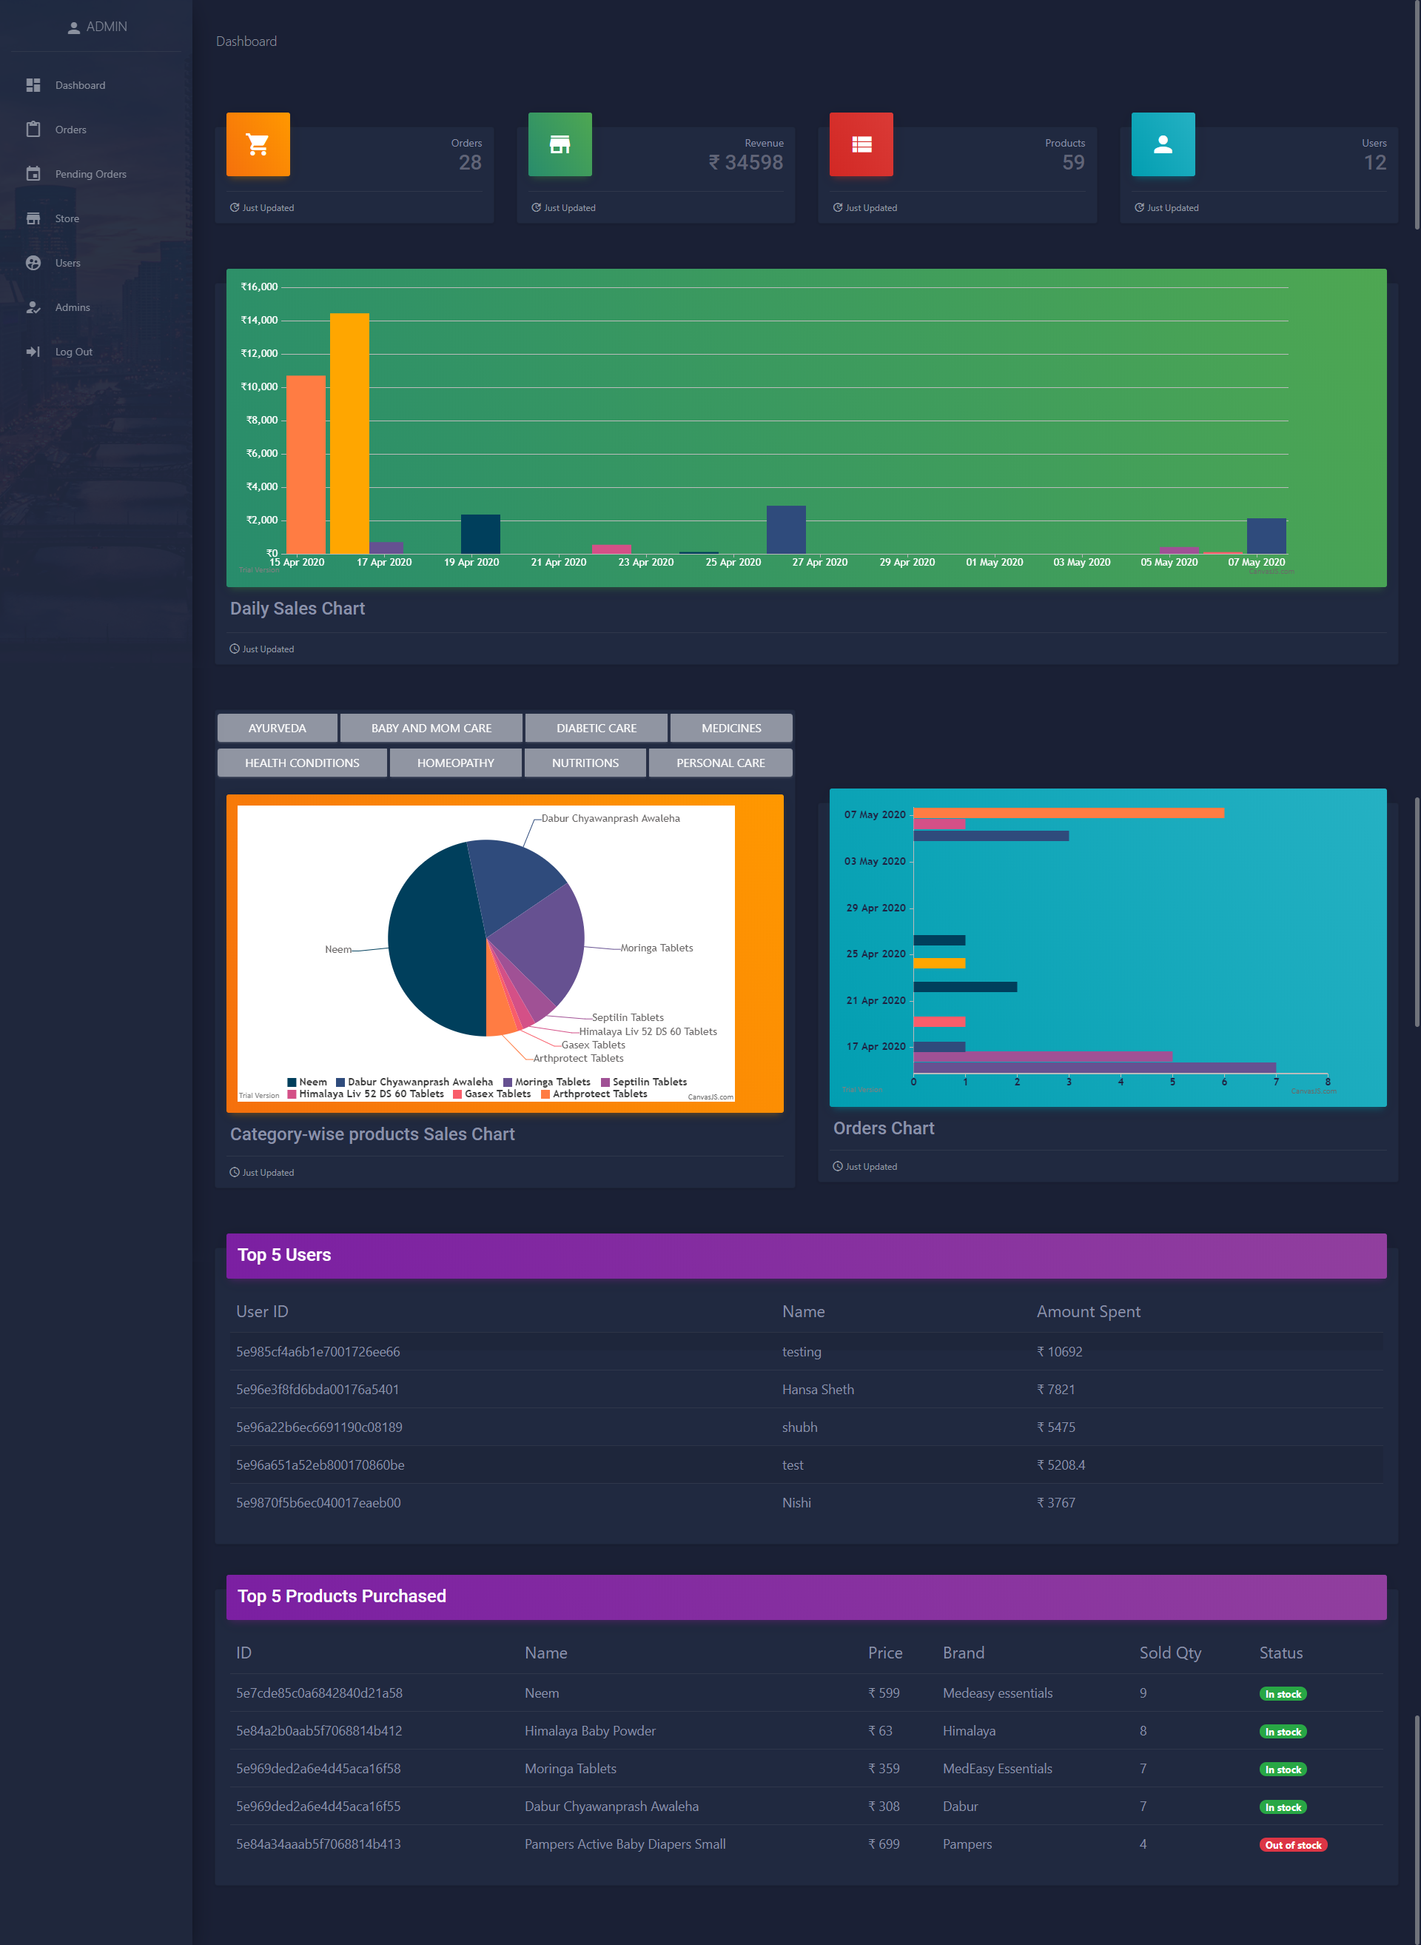Click the green storefront Revenue icon
Viewport: 1421px width, 1945px height.
560,144
